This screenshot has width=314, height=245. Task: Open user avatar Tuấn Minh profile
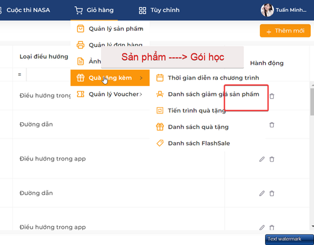[x=267, y=10]
